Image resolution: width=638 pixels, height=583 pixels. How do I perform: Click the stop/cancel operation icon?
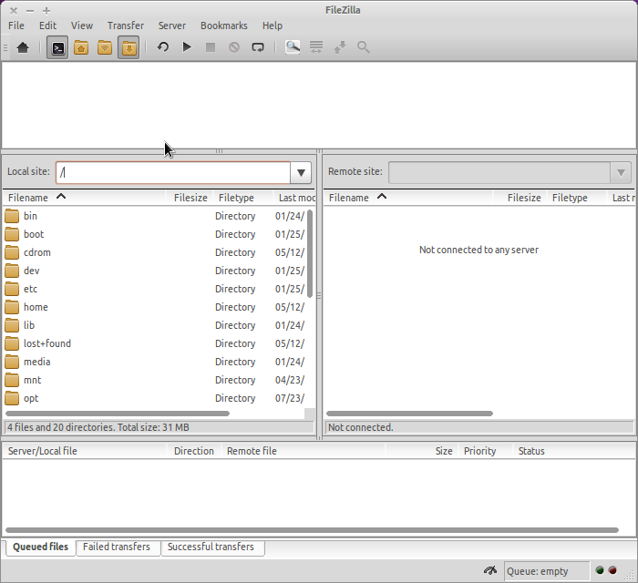pyautogui.click(x=211, y=47)
